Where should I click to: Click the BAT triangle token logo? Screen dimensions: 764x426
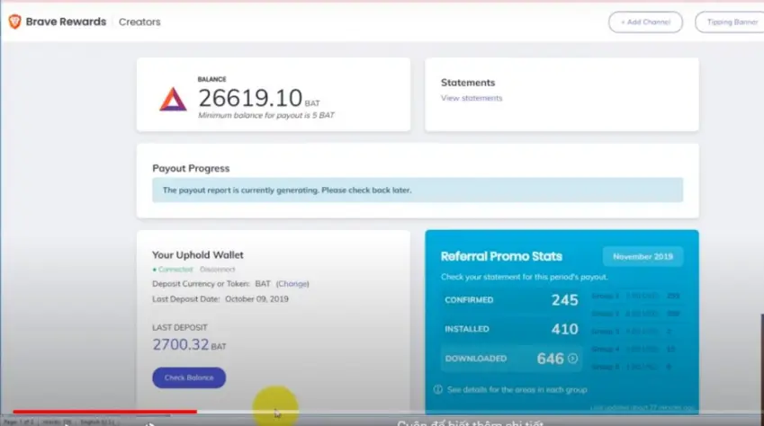coord(173,99)
